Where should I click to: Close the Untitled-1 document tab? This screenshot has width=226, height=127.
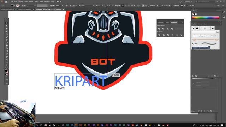point(64,10)
